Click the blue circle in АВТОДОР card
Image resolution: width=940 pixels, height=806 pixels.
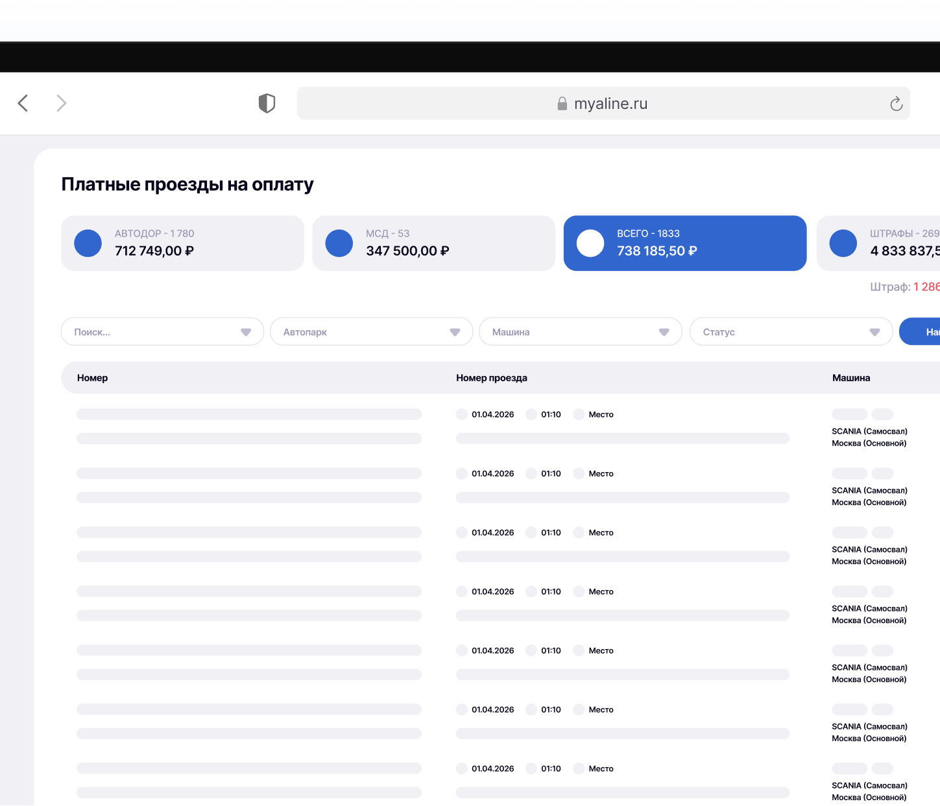[88, 243]
